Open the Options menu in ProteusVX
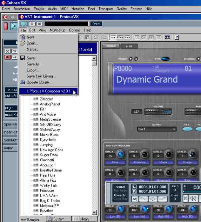 tap(75, 30)
